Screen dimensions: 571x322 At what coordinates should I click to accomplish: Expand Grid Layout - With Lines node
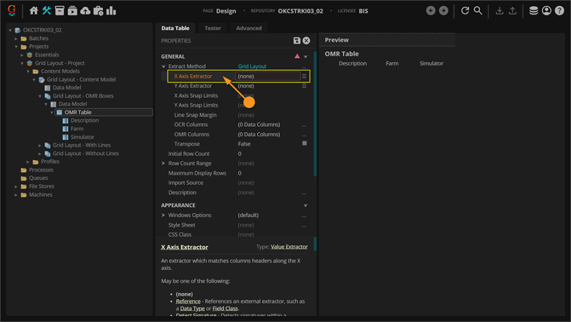pyautogui.click(x=39, y=145)
